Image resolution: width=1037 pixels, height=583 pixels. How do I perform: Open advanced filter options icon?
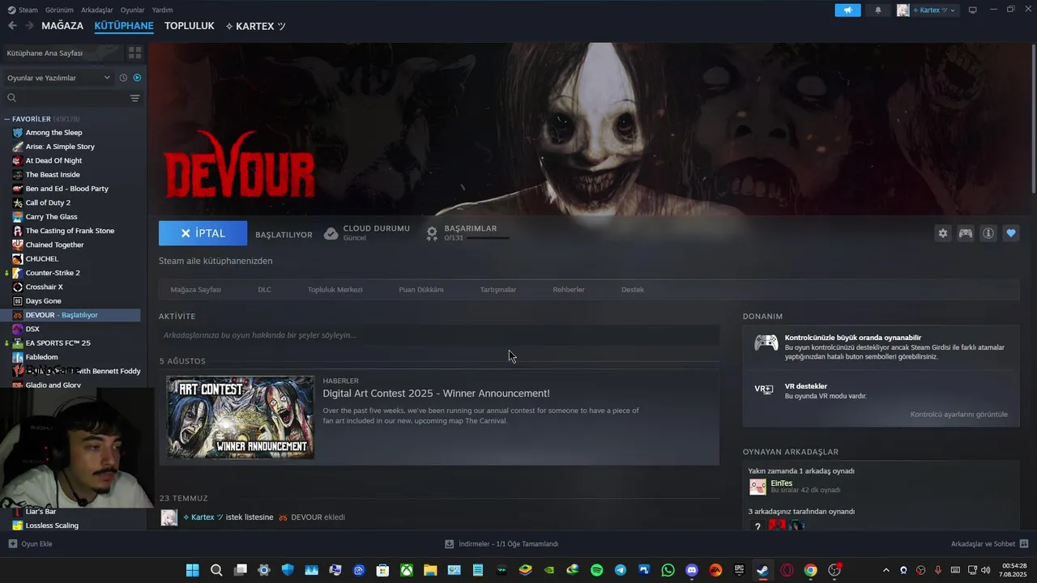coord(135,98)
